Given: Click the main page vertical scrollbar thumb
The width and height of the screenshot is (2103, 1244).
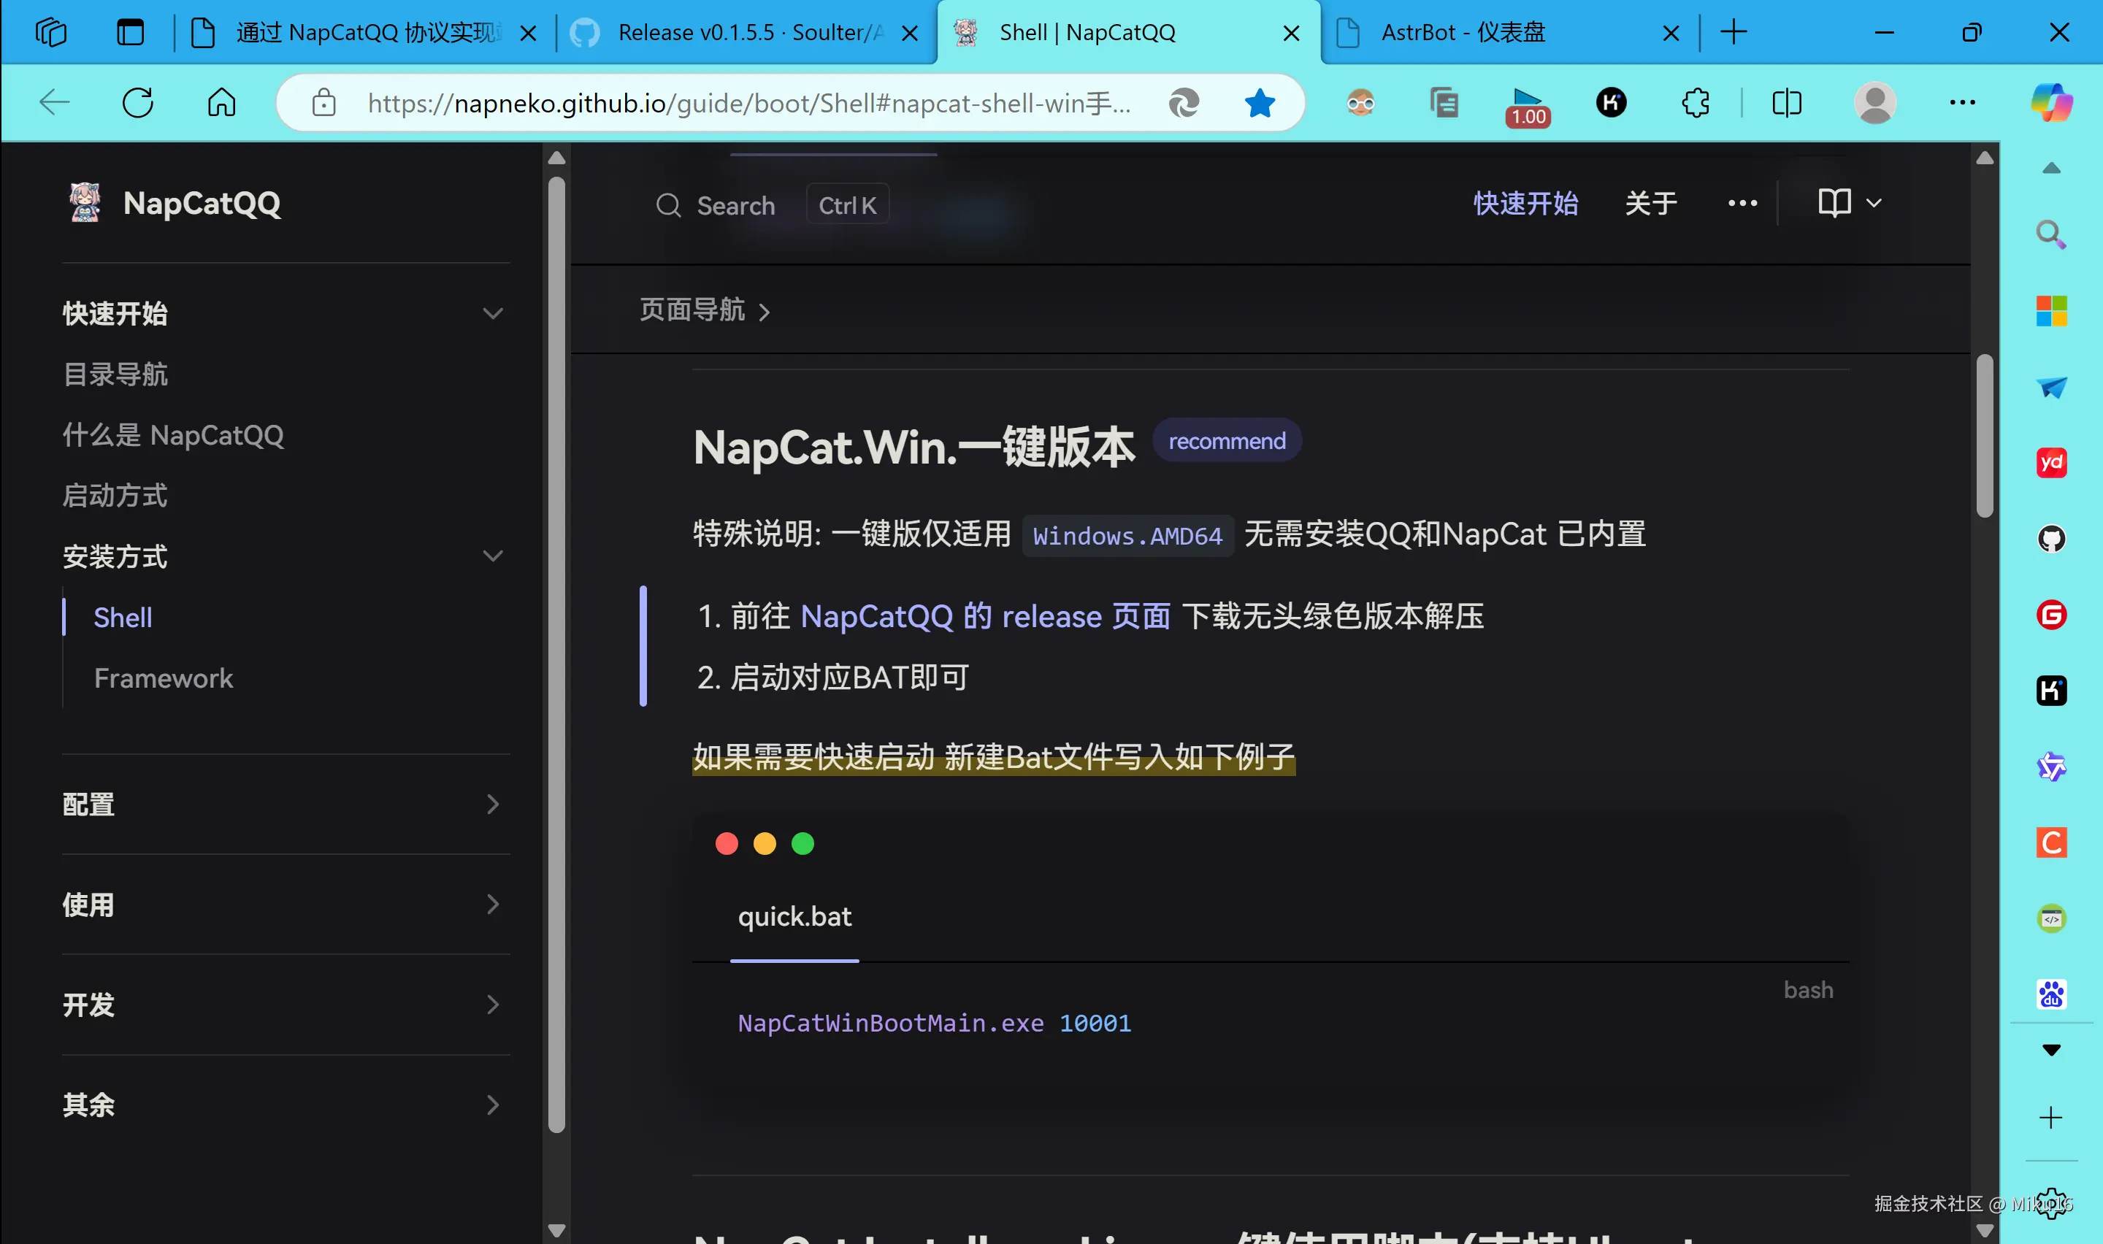Looking at the screenshot, I should pos(1984,436).
